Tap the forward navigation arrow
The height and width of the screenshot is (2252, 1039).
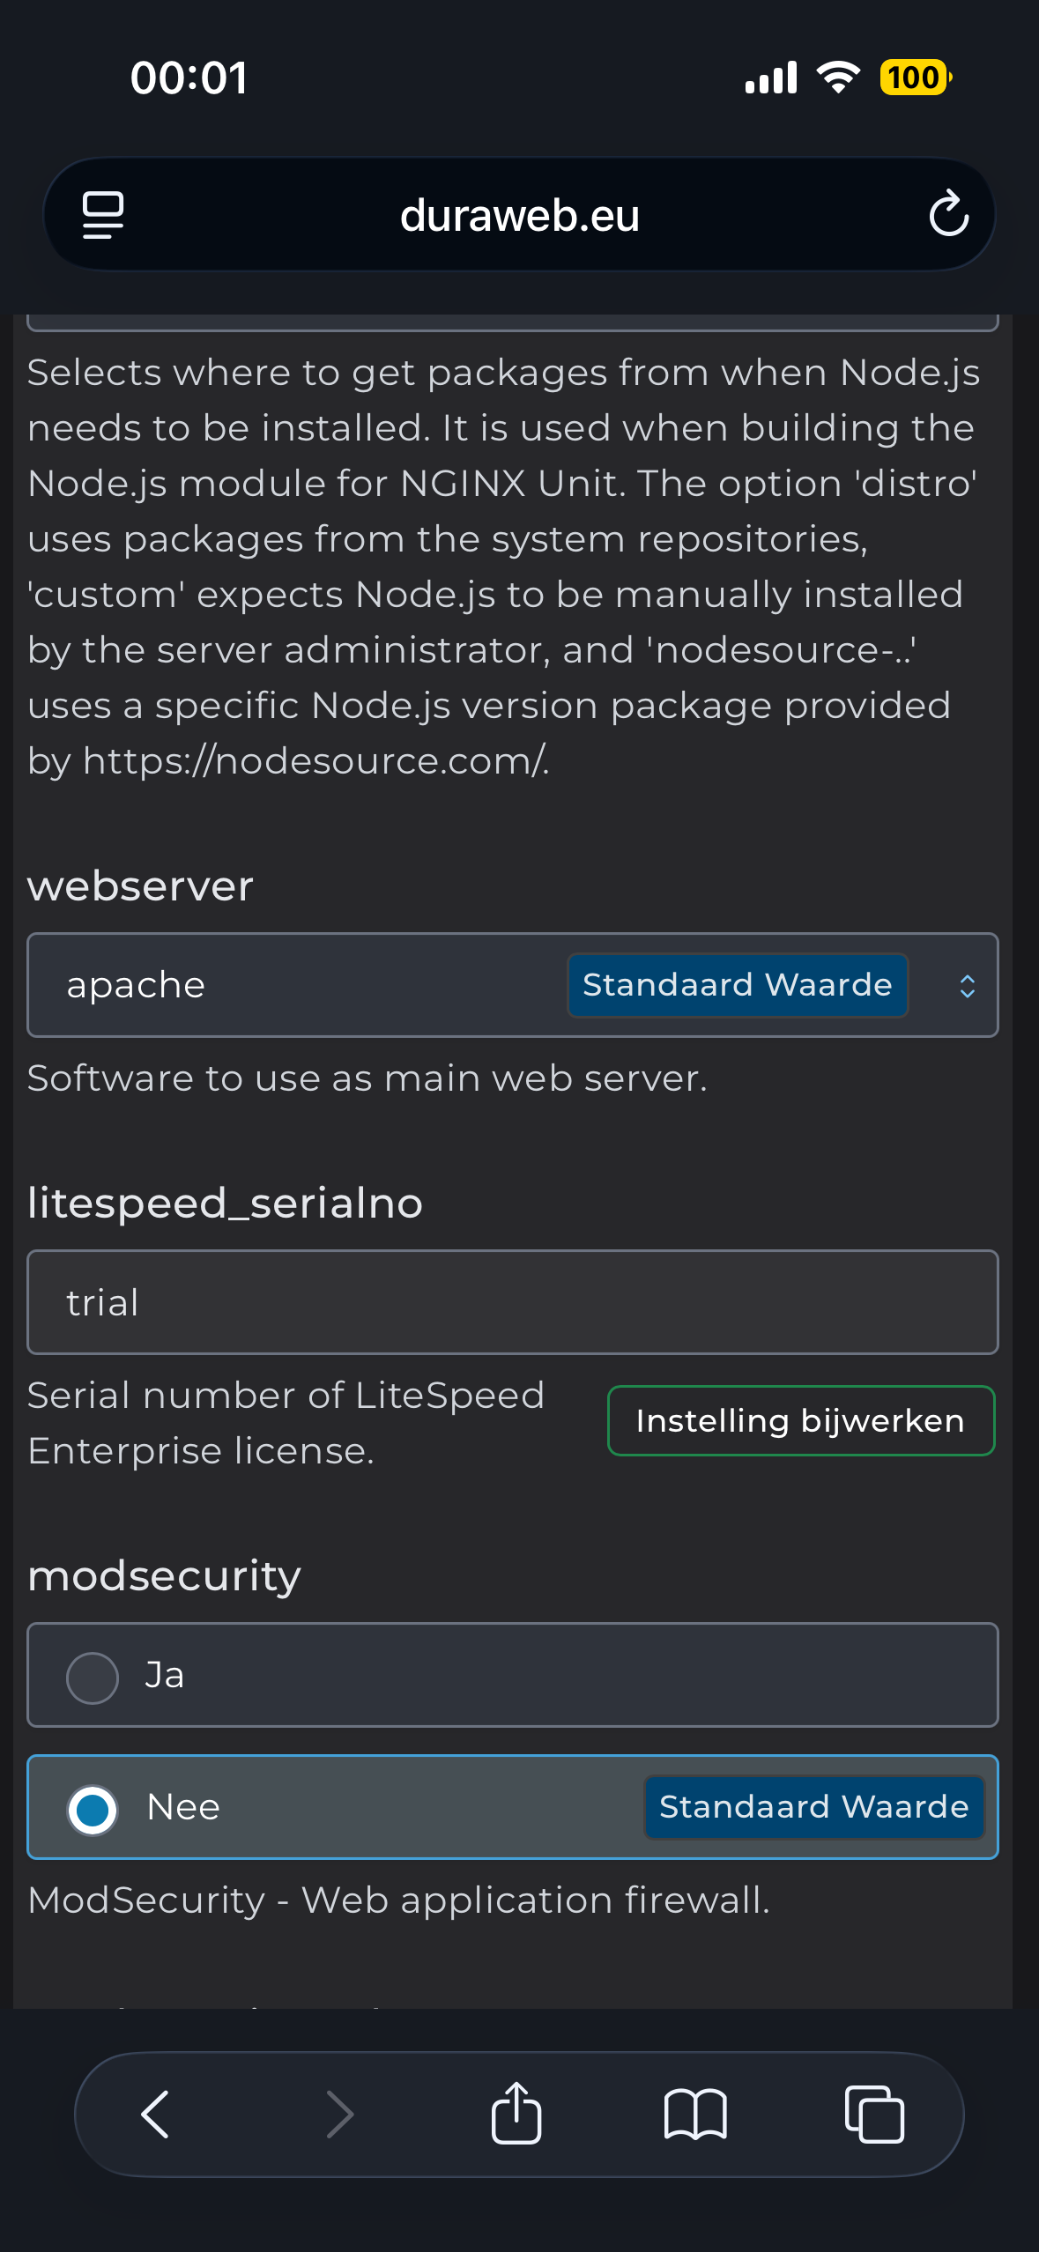[x=339, y=2115]
